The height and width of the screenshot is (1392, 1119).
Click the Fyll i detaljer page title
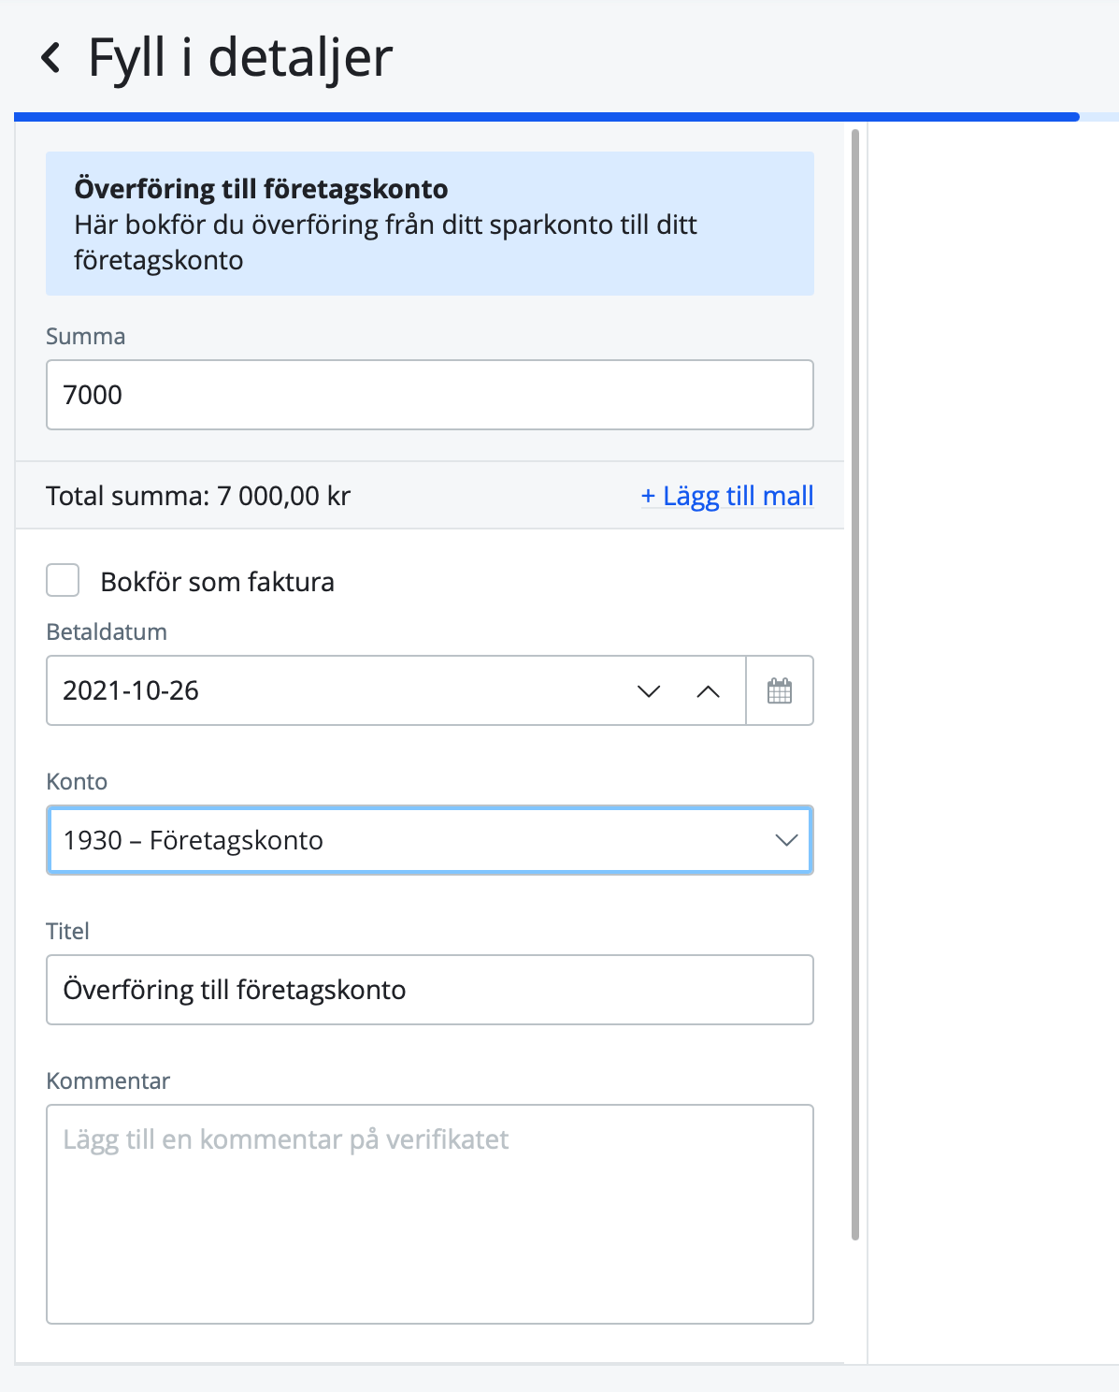[x=238, y=58]
